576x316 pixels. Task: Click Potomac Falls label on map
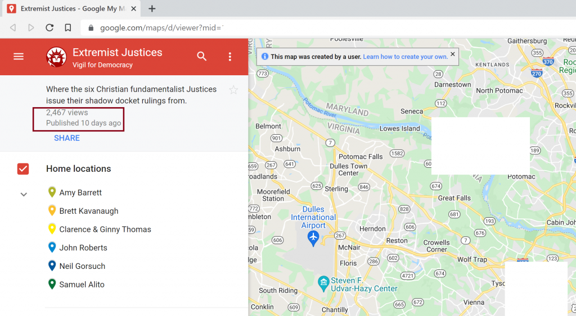(361, 157)
